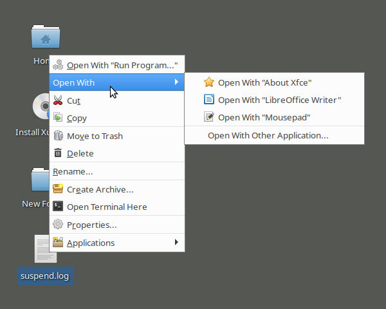386x309 pixels.
Task: Click the star icon for About Xfce
Action: pyautogui.click(x=208, y=82)
